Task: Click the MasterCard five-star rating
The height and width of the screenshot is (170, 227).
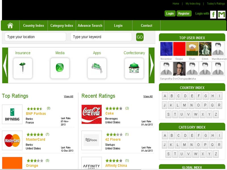Action: click(x=35, y=135)
